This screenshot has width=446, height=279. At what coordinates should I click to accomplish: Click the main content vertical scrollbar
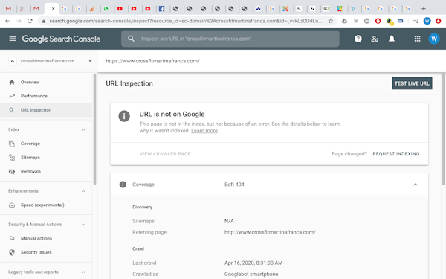click(x=444, y=129)
